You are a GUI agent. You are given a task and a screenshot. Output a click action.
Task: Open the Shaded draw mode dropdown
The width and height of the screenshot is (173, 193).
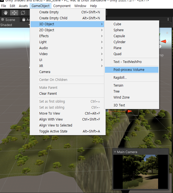click(15, 25)
